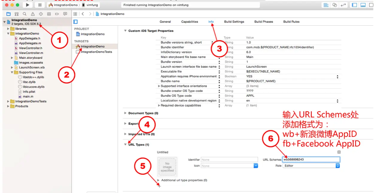
Task: Switch to the Standard editor
Action: [326, 5]
